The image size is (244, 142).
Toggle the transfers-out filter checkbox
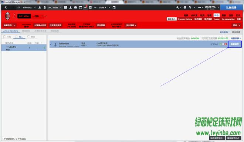point(28,37)
